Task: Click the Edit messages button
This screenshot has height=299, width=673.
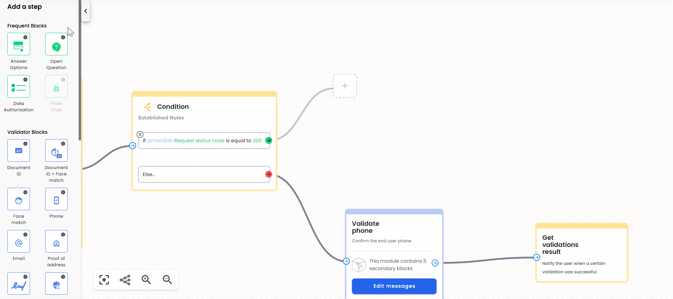Action: [x=394, y=286]
